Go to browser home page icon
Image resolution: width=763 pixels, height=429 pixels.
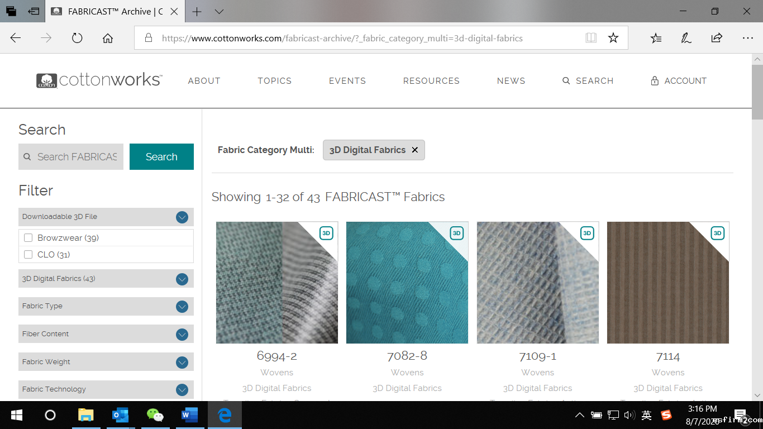click(108, 38)
